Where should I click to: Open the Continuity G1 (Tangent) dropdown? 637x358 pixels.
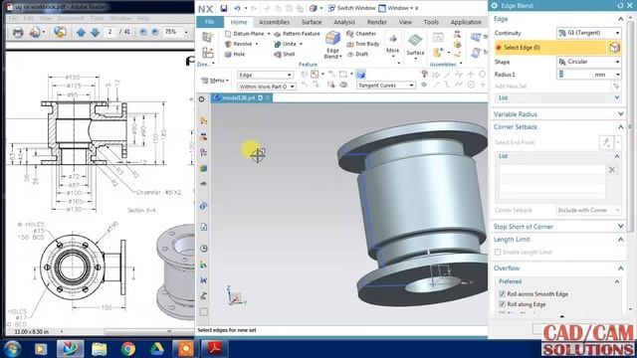(588, 33)
